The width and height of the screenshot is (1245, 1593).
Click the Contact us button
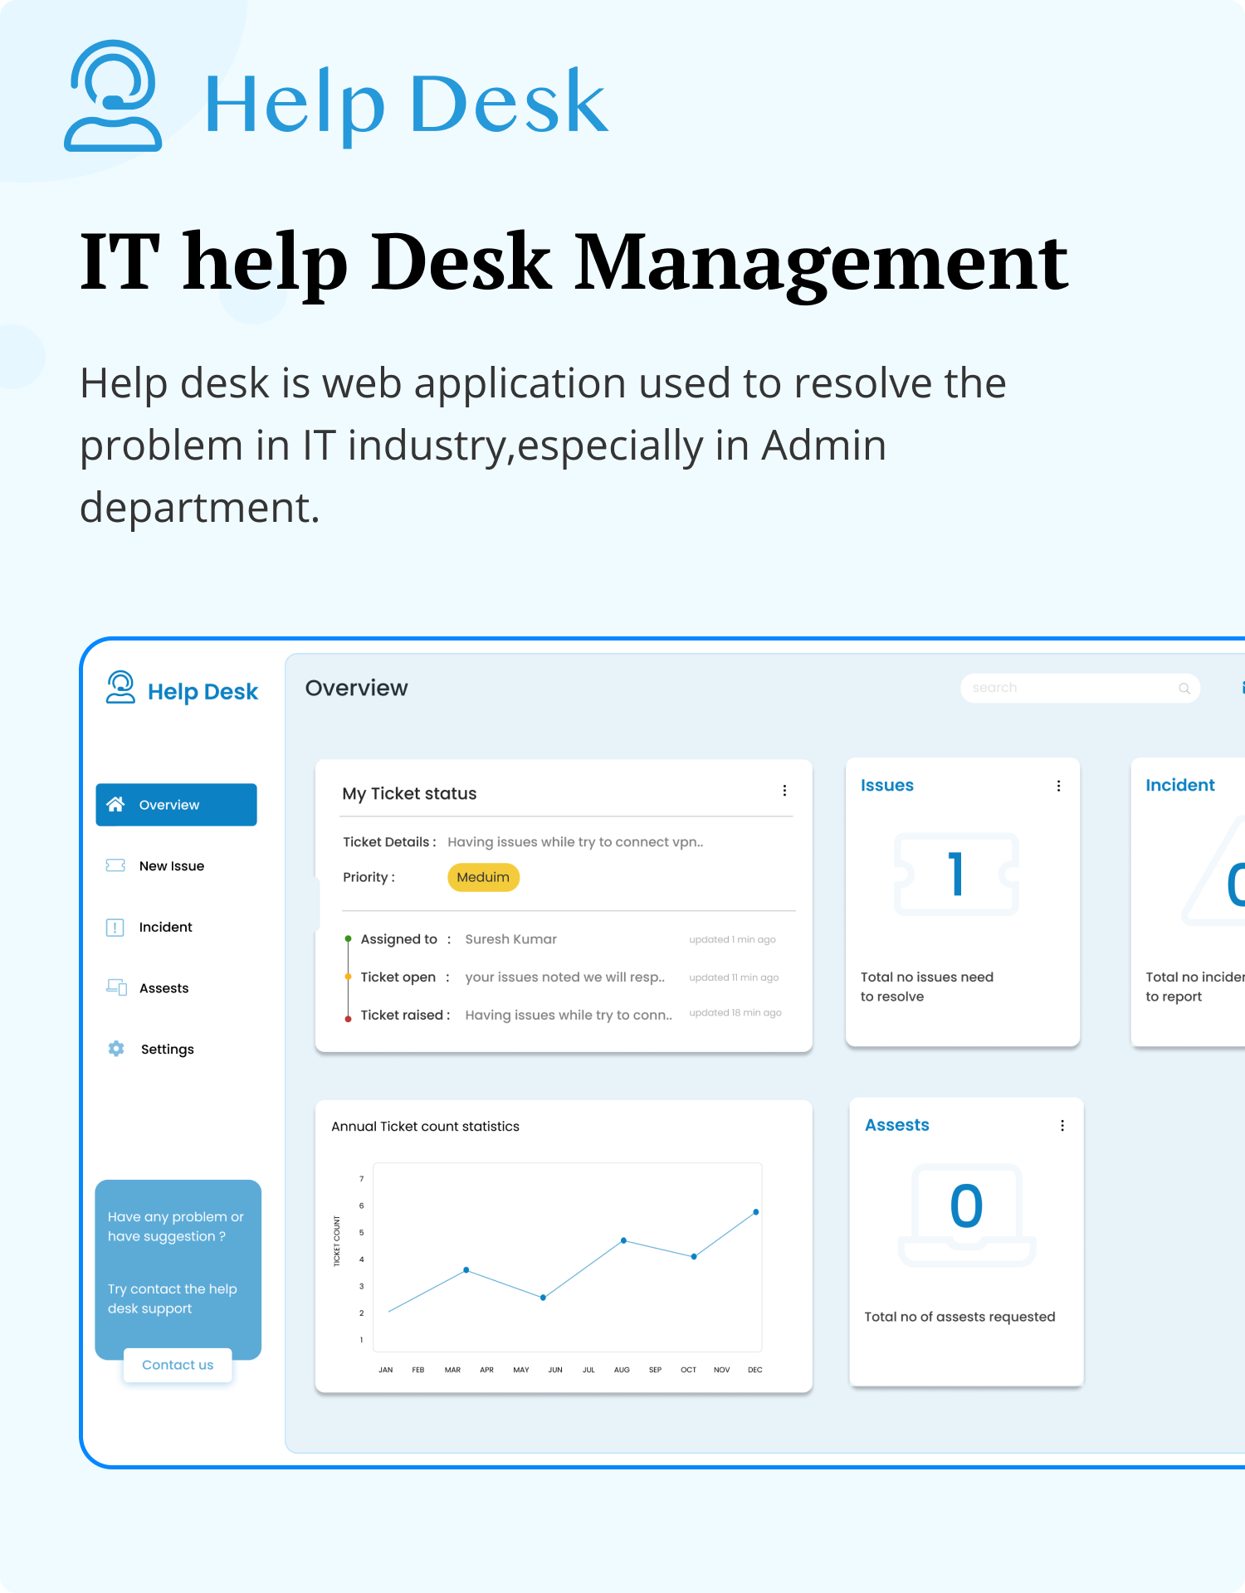(x=178, y=1365)
